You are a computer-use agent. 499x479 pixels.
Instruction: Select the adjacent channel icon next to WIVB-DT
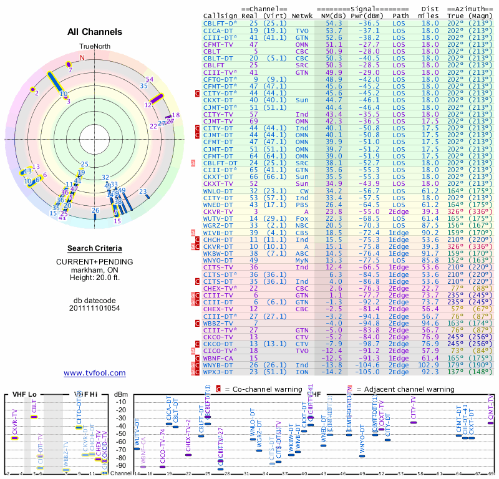pos(193,233)
